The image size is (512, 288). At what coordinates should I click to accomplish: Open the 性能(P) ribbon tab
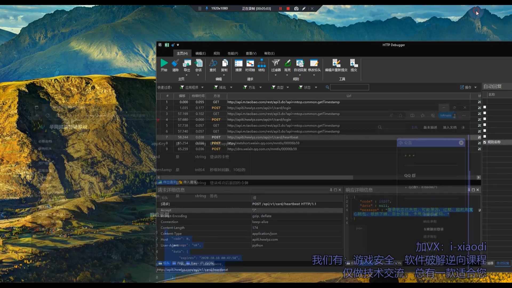(x=233, y=53)
